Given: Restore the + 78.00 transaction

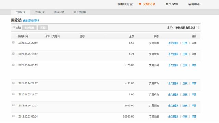Looking at the screenshot, I should 185,65.
